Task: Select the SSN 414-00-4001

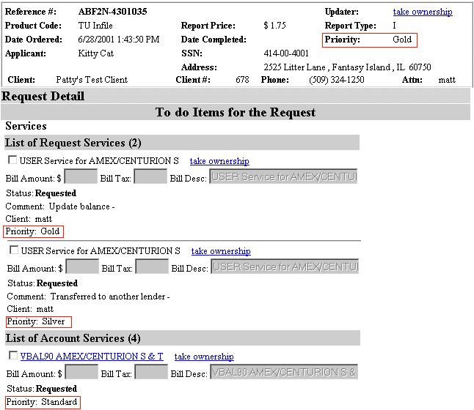Action: (286, 53)
